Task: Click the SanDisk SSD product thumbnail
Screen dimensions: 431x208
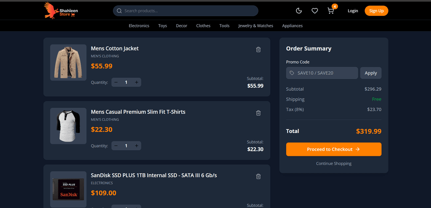Action: pos(68,190)
